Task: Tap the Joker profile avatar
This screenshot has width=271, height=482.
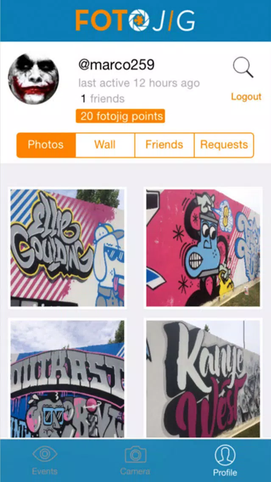Action: pyautogui.click(x=34, y=78)
